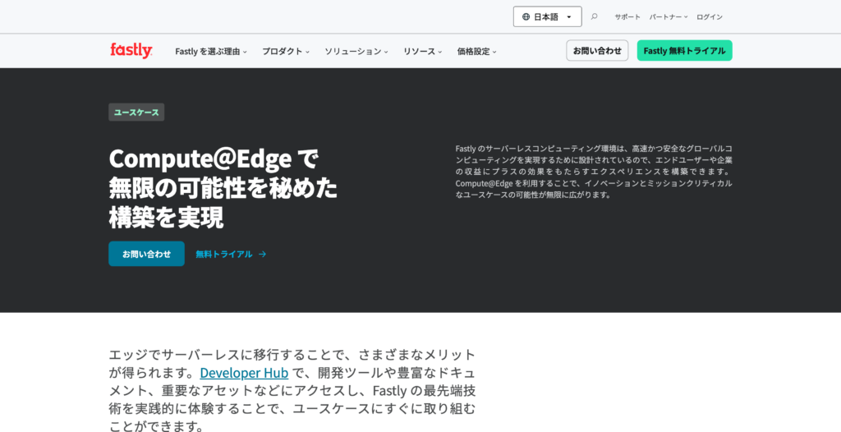Expand the パートナー dropdown
841x432 pixels.
[668, 16]
